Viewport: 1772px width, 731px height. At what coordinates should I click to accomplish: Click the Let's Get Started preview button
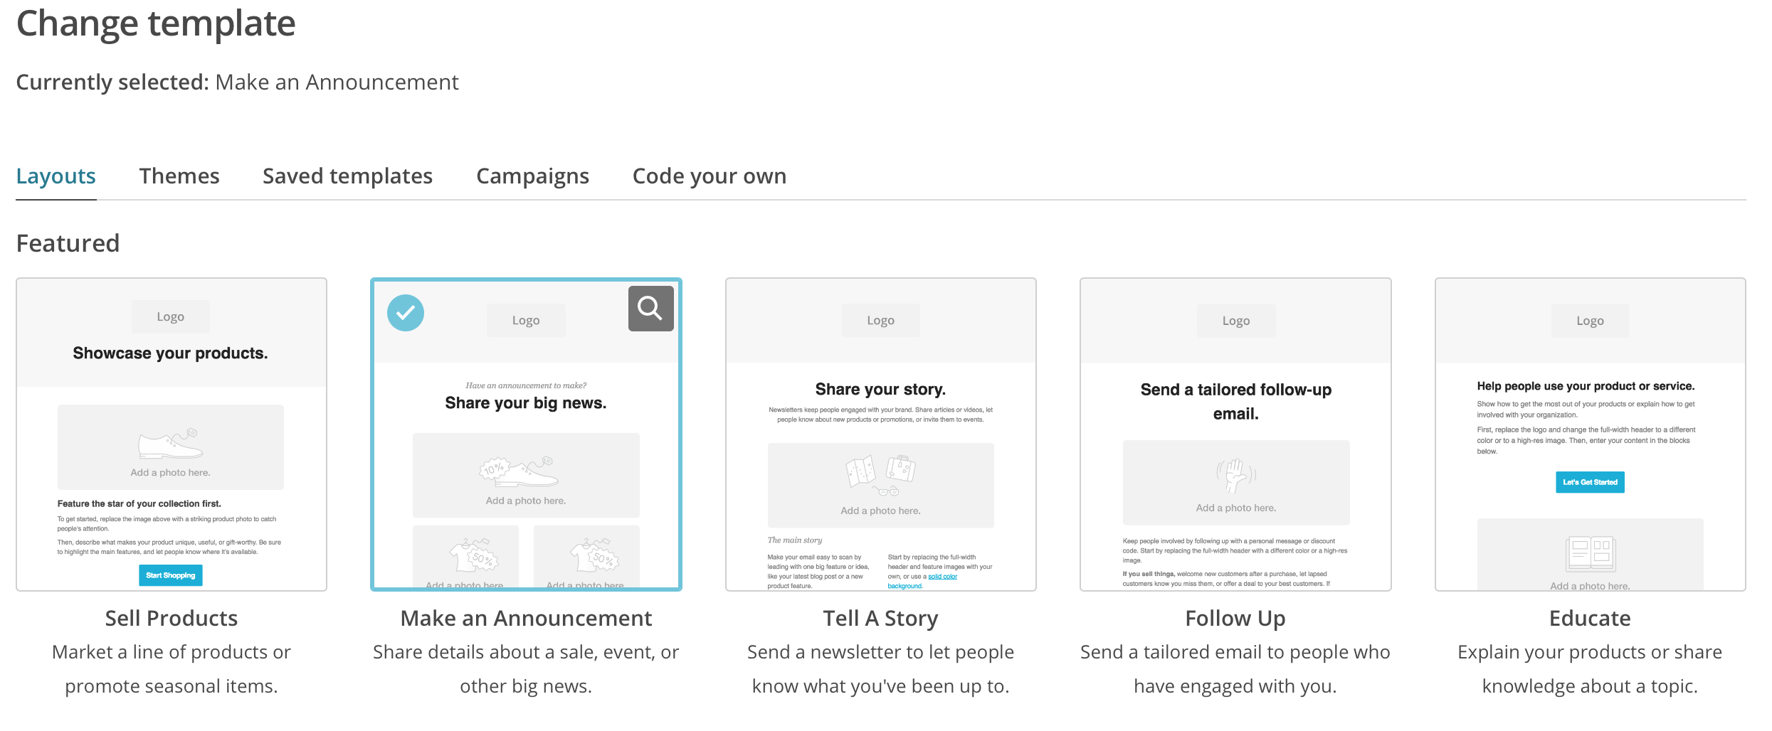1590,482
